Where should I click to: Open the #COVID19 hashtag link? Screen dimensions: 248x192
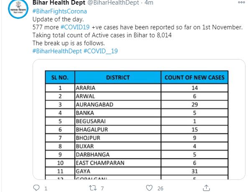point(75,27)
